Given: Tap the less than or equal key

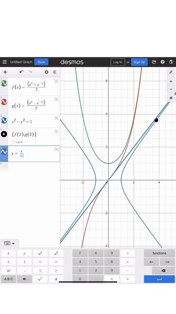Looking at the screenshot, I should tap(40, 270).
